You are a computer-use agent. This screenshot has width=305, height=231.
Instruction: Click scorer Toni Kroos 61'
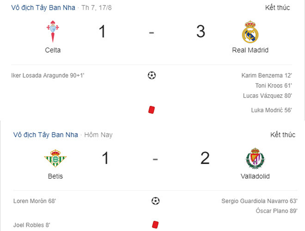click(x=273, y=85)
